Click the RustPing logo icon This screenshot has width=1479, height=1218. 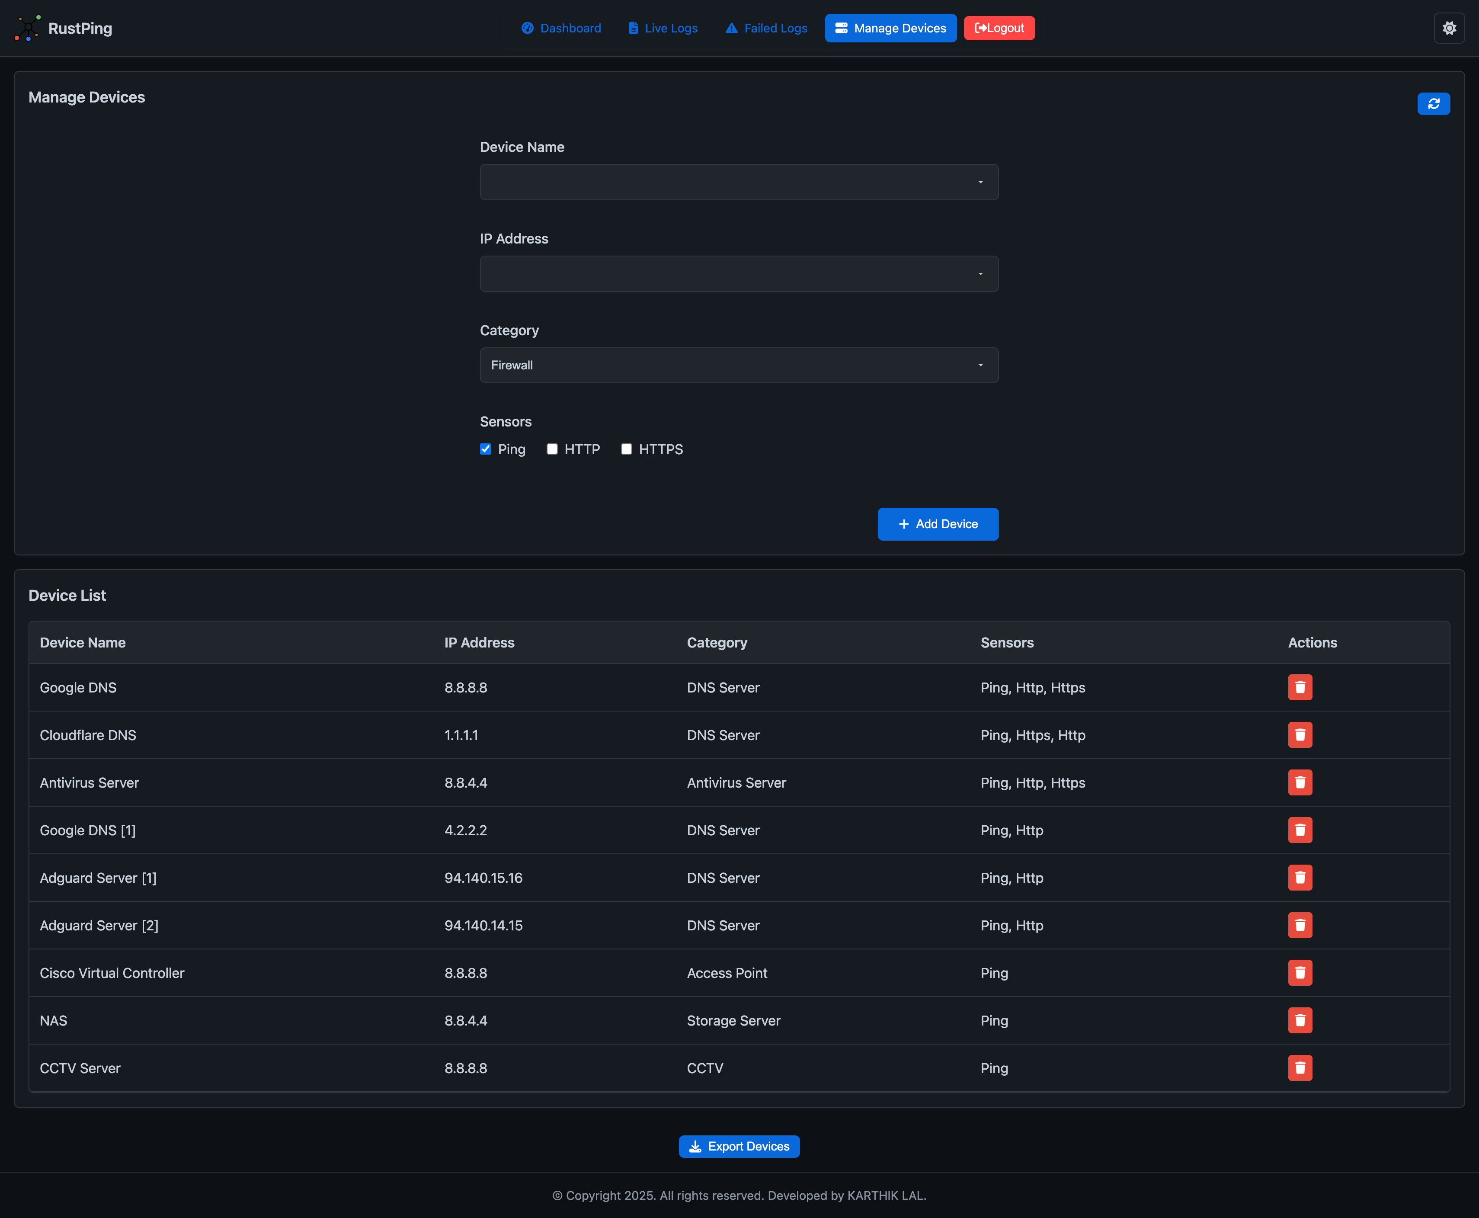coord(27,28)
